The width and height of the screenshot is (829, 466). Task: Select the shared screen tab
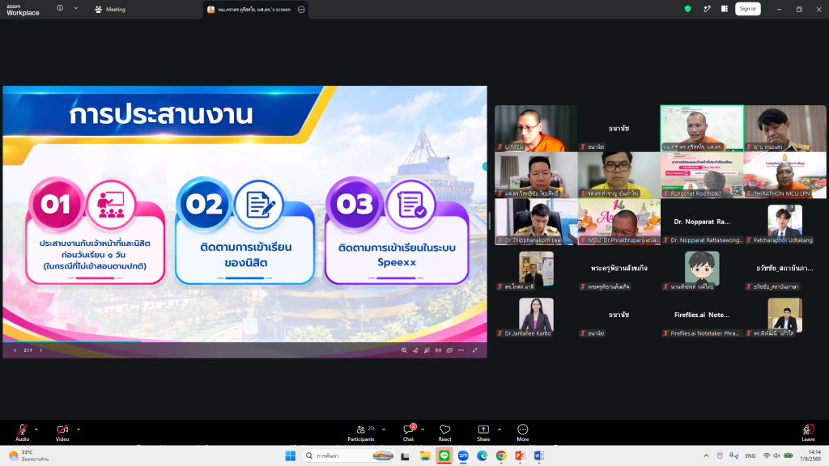pos(249,10)
